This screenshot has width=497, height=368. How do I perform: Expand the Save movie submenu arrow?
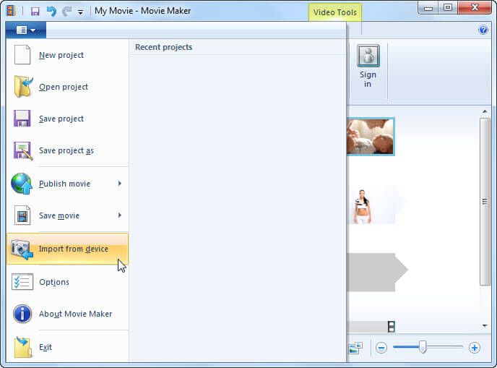[119, 215]
